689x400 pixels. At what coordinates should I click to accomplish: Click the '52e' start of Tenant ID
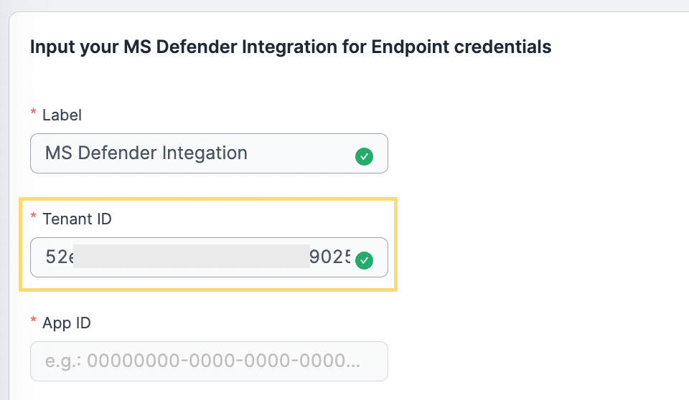[x=60, y=257]
